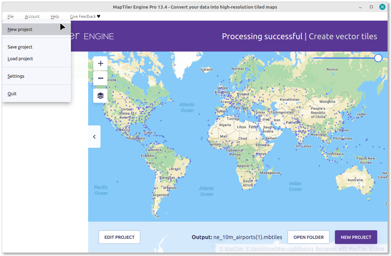Click the Processing successful header text
Image resolution: width=391 pixels, height=256 pixels.
coord(262,36)
